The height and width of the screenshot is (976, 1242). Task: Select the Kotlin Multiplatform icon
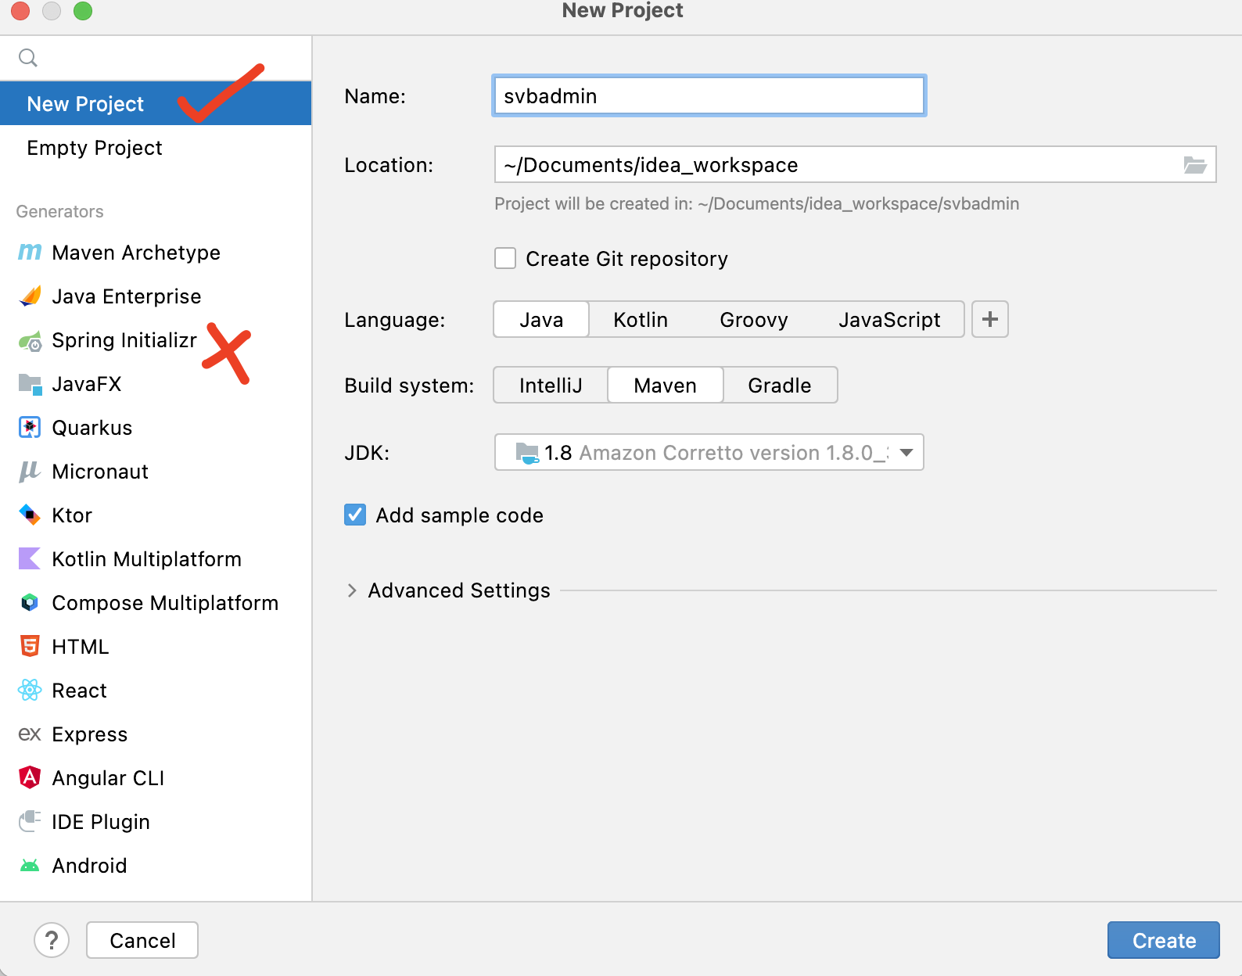coord(30,558)
